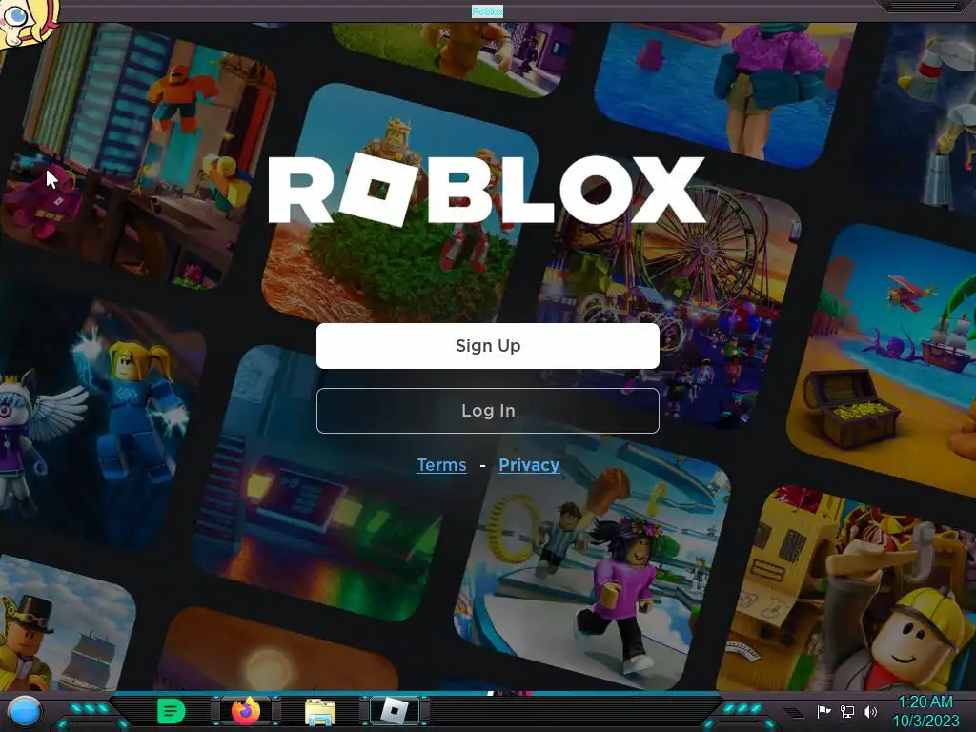Open the green chat app in taskbar
976x732 pixels.
pyautogui.click(x=171, y=711)
